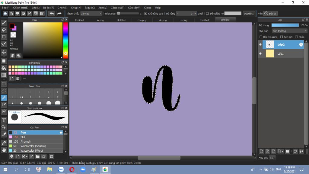
Task: Click the Đặt lại button
Action: pos(270,14)
